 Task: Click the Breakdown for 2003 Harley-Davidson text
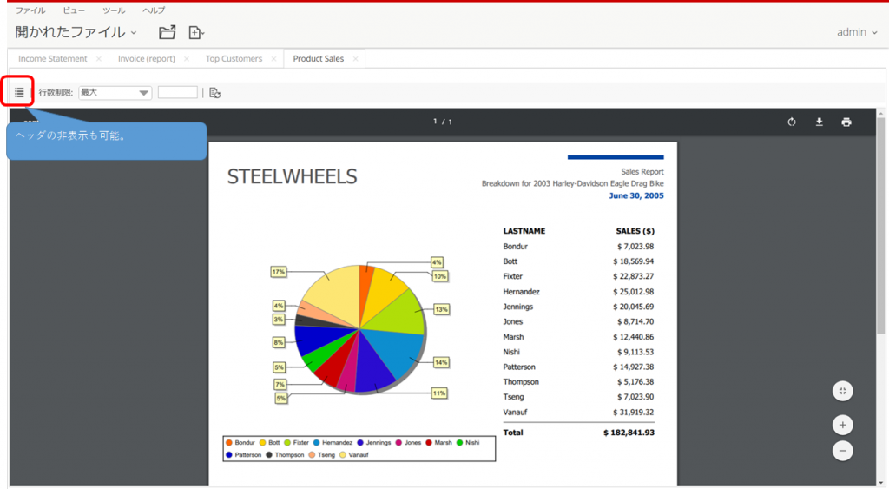click(x=573, y=184)
